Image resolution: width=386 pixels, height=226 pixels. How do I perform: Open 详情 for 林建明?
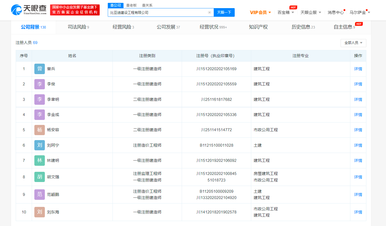[358, 161]
